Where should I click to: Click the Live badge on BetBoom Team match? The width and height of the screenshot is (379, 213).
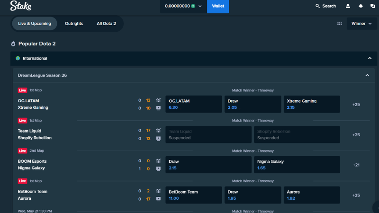pos(22,181)
